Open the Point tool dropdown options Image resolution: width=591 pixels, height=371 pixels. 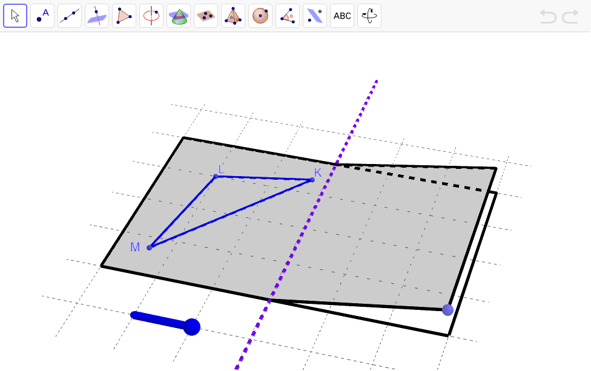click(x=51, y=24)
